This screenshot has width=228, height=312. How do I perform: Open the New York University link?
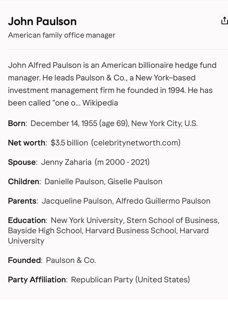87,220
